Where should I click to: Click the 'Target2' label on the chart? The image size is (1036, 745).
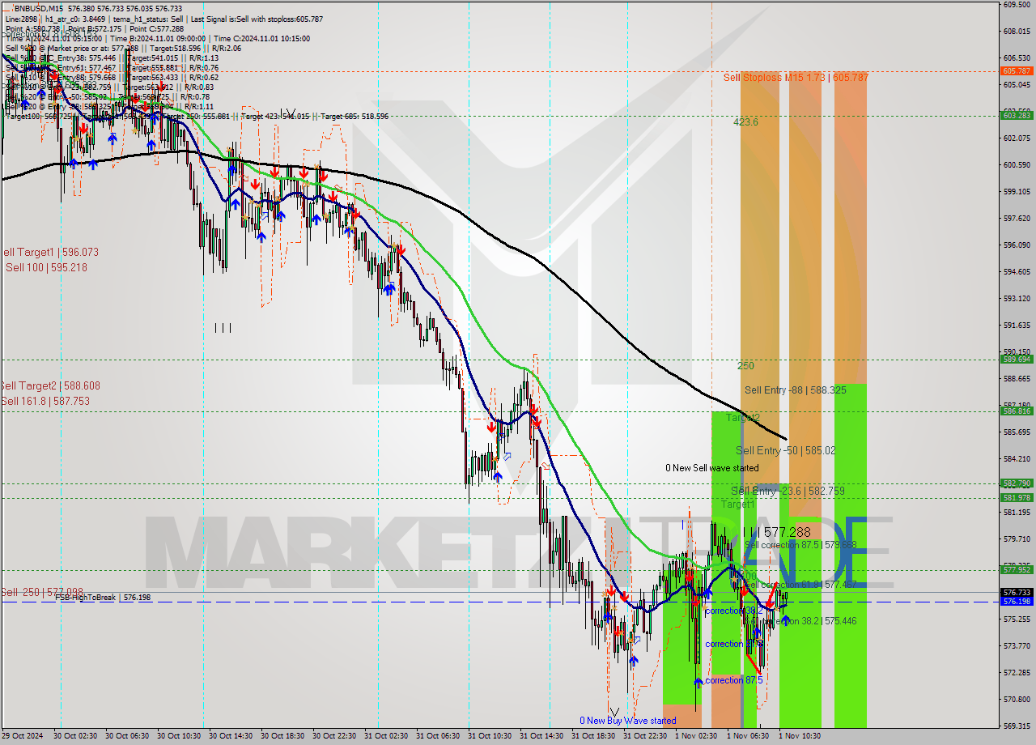coord(742,418)
